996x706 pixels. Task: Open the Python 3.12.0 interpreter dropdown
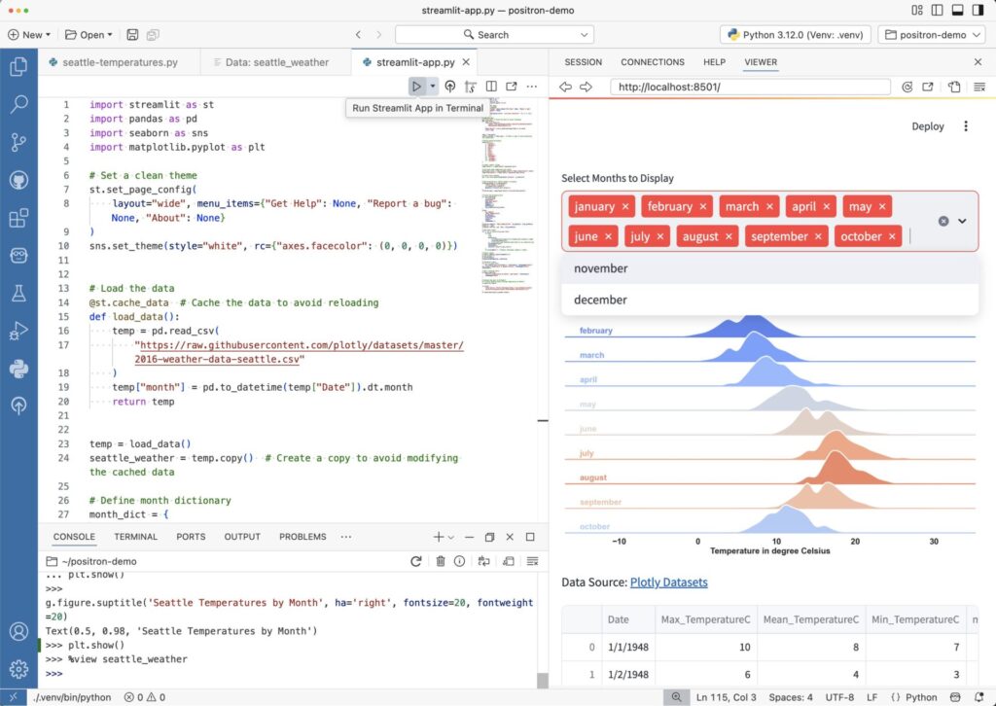tap(795, 34)
